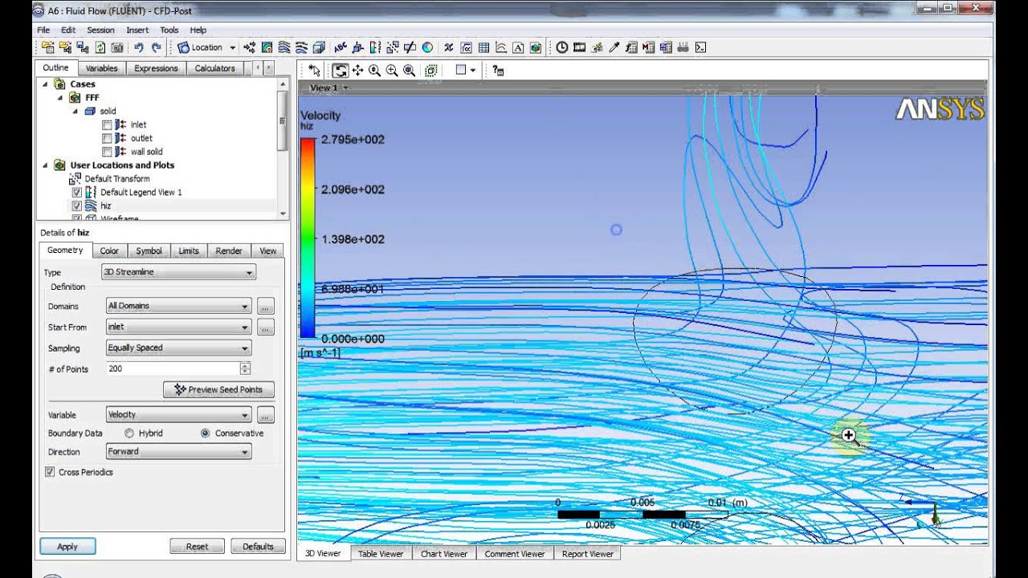Image resolution: width=1028 pixels, height=578 pixels.
Task: Open the viewport layout dropdown
Action: tap(473, 71)
